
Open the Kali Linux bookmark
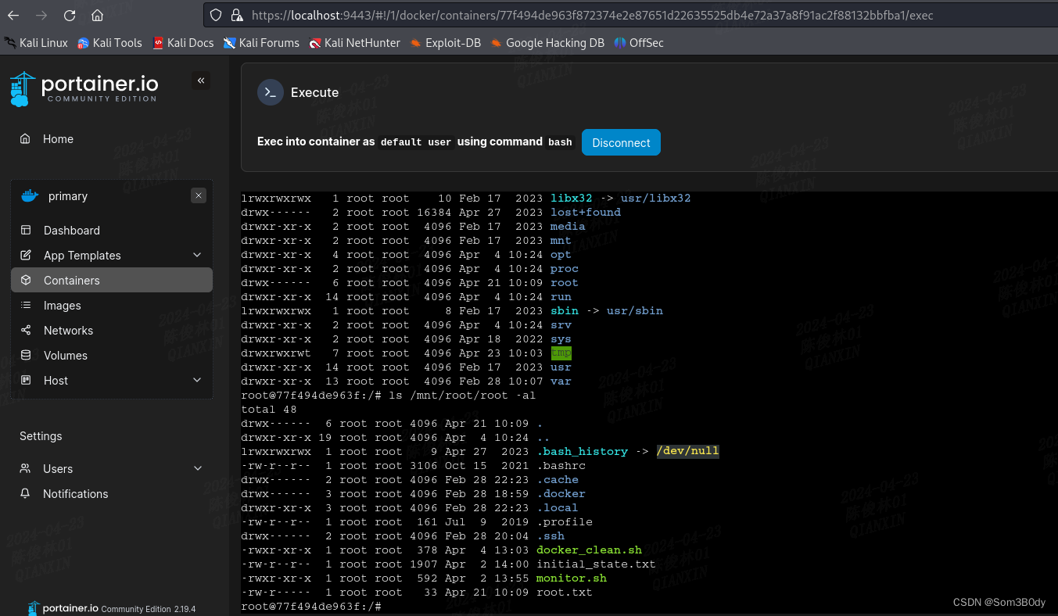(x=36, y=43)
